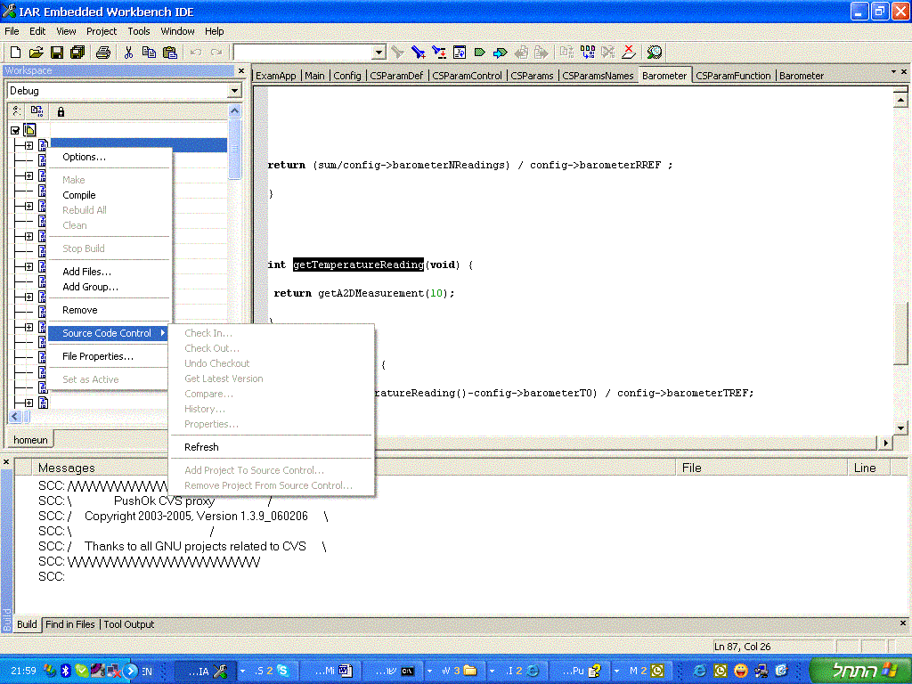
Task: Click the Bluetooth icon in system tray
Action: click(x=65, y=670)
